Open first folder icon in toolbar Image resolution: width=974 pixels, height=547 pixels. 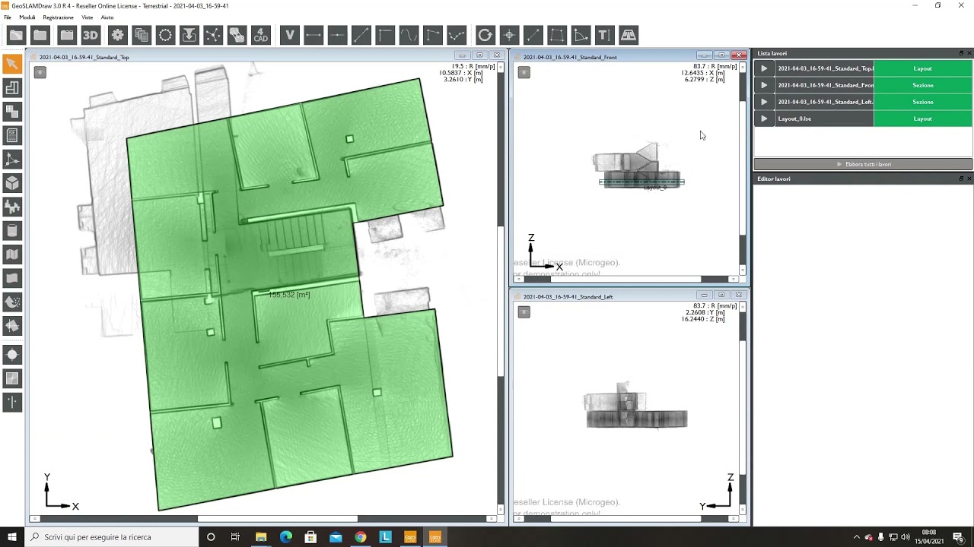[16, 35]
